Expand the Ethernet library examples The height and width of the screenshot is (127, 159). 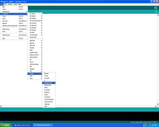click(x=35, y=45)
